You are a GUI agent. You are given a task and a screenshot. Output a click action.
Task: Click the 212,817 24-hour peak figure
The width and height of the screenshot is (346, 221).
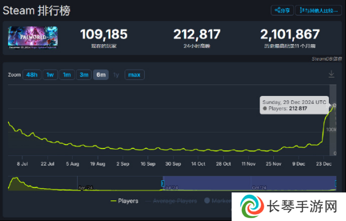point(197,34)
